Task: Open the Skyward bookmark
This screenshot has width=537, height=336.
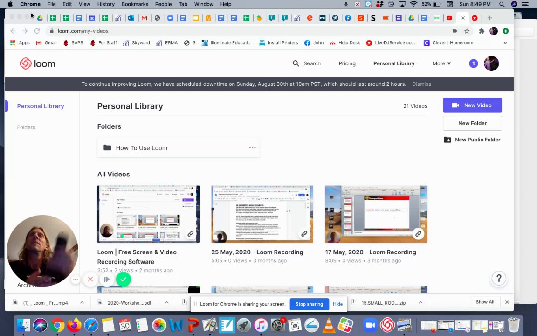Action: pyautogui.click(x=136, y=43)
